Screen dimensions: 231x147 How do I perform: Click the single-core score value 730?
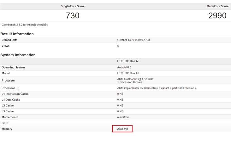pos(73,16)
